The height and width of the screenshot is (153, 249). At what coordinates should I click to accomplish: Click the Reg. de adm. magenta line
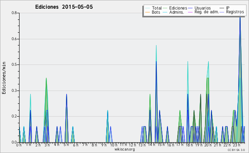(x=190, y=12)
